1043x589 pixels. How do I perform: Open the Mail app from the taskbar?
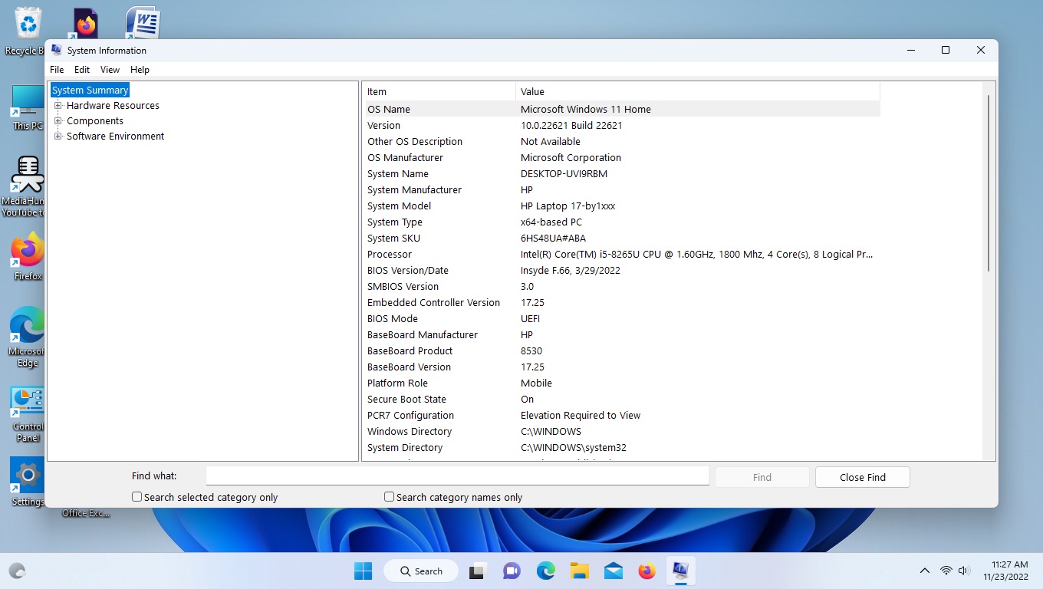[x=613, y=571]
